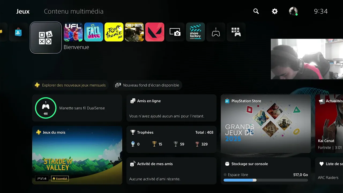Click the Amis en ligne icon
The height and width of the screenshot is (193, 343).
pos(133,101)
